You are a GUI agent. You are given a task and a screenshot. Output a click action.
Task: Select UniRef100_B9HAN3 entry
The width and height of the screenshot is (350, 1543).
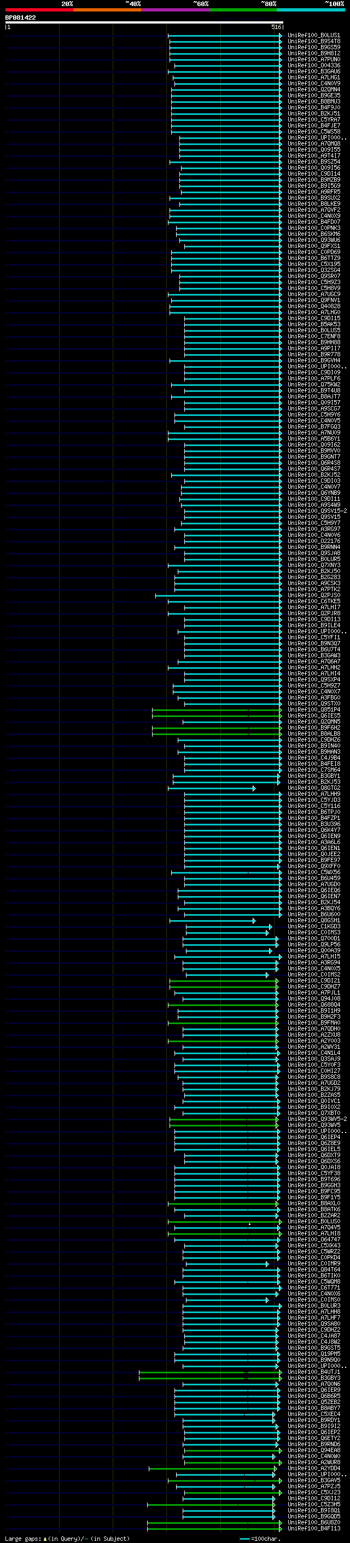(x=313, y=752)
